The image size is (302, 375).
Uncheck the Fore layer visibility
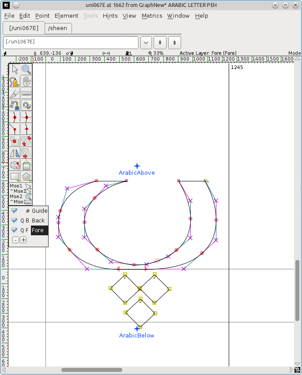pos(15,230)
